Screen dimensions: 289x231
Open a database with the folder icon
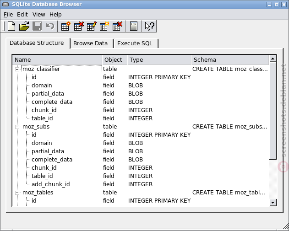click(x=24, y=26)
